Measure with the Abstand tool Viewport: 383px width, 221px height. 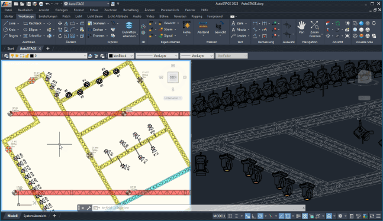coord(203,28)
